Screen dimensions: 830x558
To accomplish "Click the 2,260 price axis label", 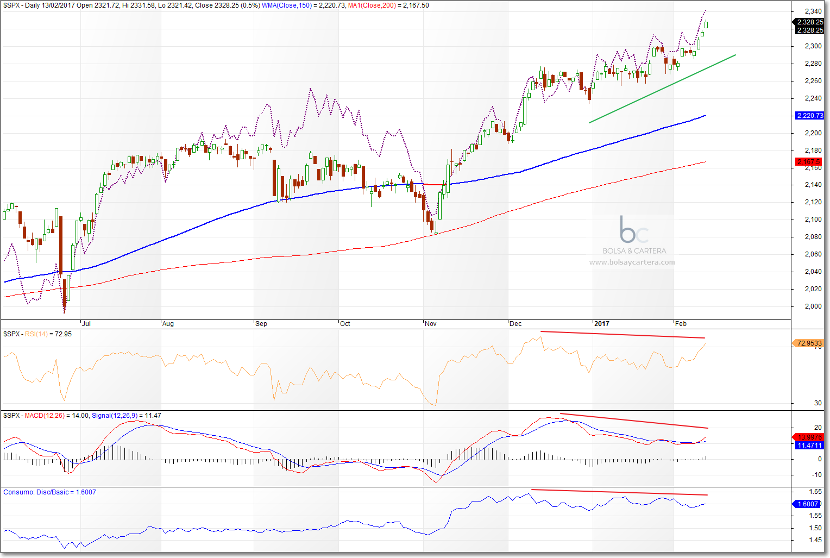I will click(x=813, y=81).
